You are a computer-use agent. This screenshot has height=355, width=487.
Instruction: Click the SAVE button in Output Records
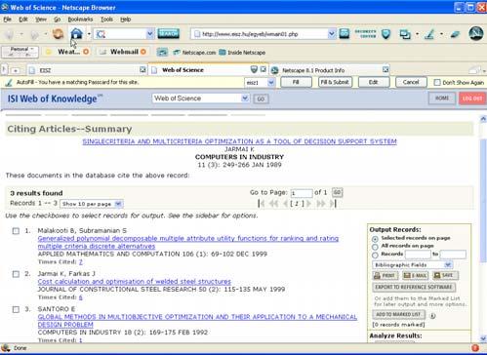coord(445,276)
